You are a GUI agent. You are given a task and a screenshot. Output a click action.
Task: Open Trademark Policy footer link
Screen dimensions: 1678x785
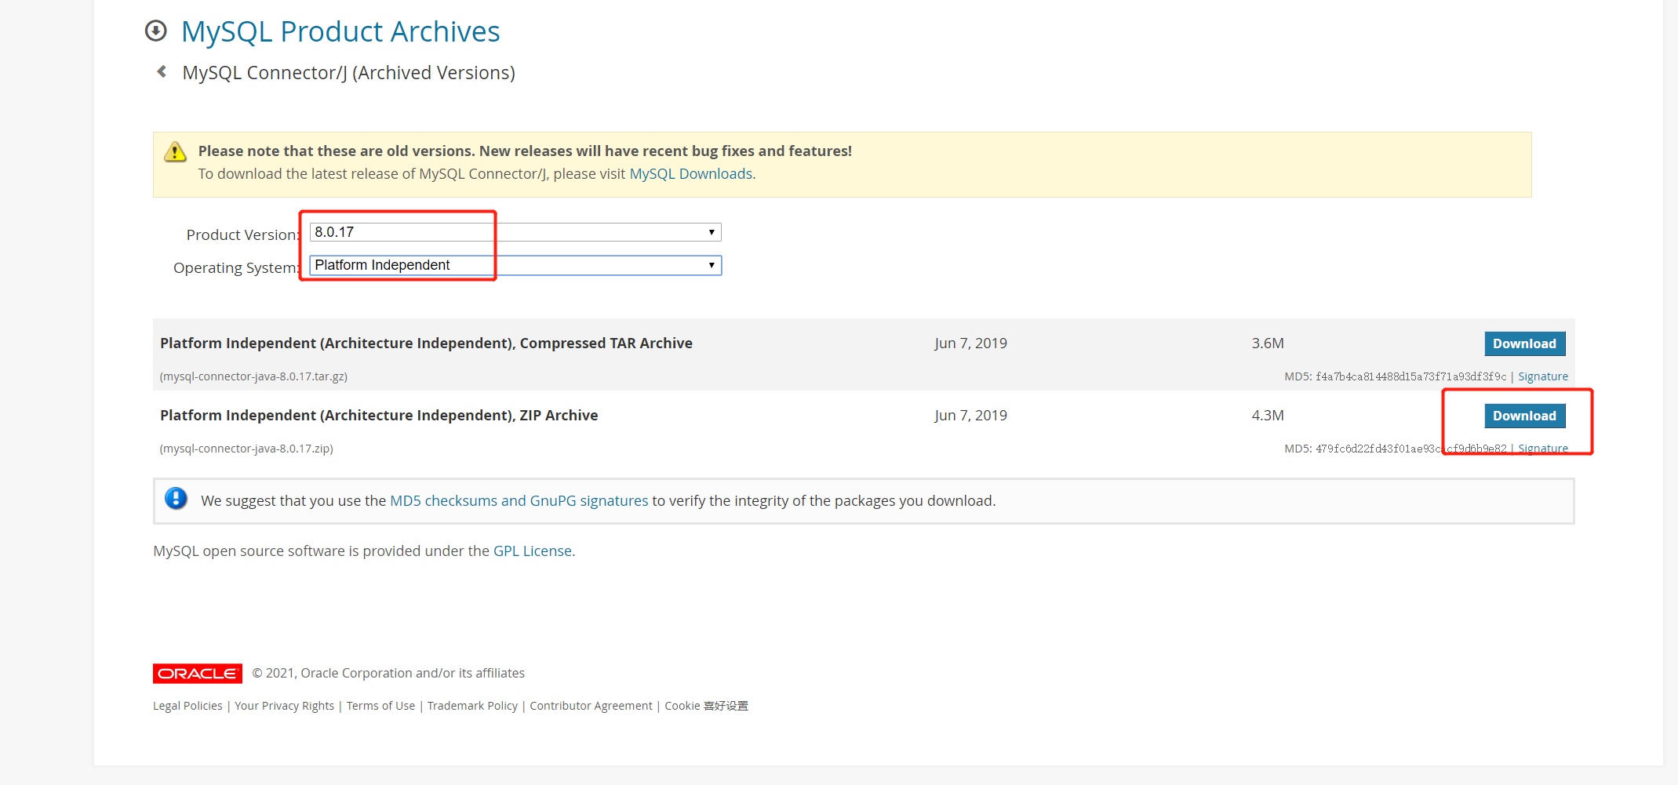point(472,706)
